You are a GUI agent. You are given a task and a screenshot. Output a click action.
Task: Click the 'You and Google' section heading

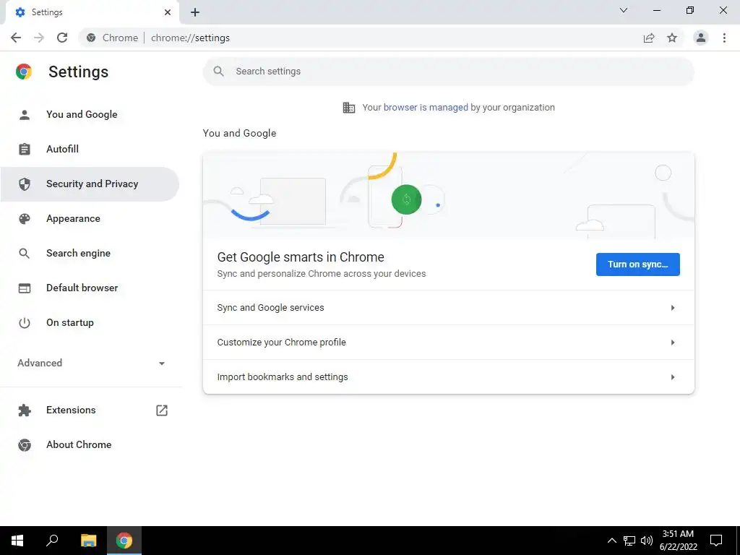(239, 133)
